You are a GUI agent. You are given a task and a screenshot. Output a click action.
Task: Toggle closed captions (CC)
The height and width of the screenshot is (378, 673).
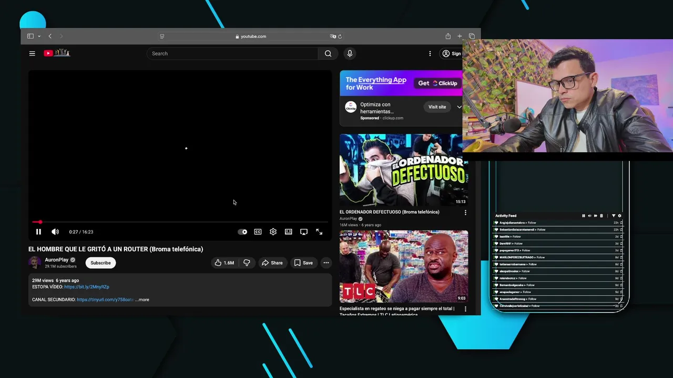pos(258,232)
